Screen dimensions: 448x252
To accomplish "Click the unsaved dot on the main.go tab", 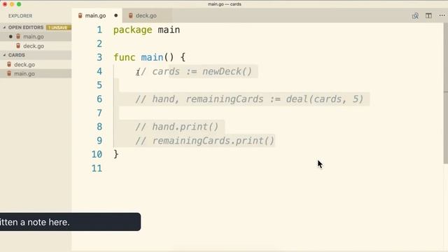I will [x=115, y=15].
